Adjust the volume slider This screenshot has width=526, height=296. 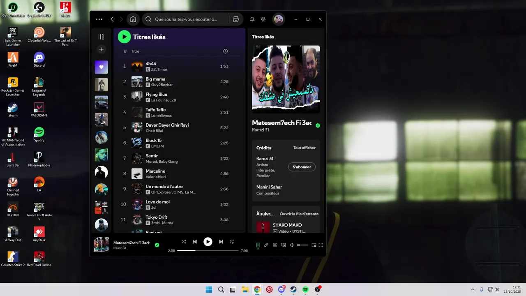tap(302, 245)
